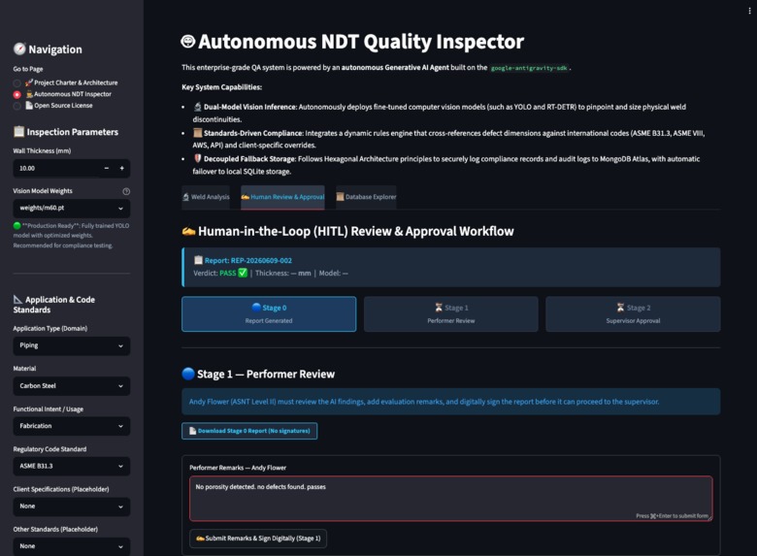Open the Other Standards dropdown
757x556 pixels.
pyautogui.click(x=72, y=546)
